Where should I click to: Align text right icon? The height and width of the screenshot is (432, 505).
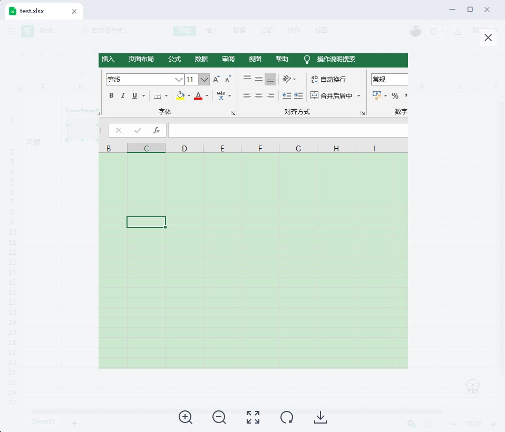[270, 95]
